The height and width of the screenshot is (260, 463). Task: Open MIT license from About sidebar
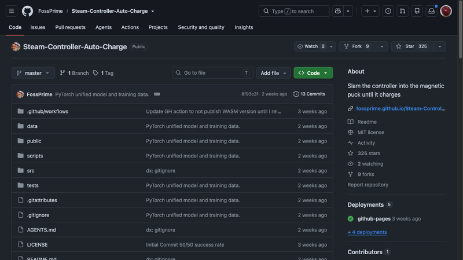[370, 133]
